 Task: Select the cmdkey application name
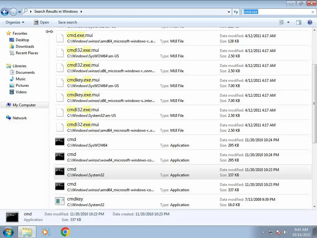point(75,199)
